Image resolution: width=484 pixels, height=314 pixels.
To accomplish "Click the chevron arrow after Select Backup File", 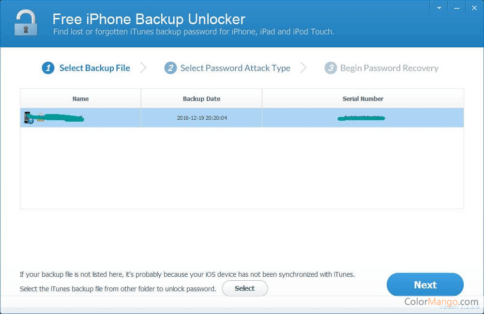I will 143,68.
